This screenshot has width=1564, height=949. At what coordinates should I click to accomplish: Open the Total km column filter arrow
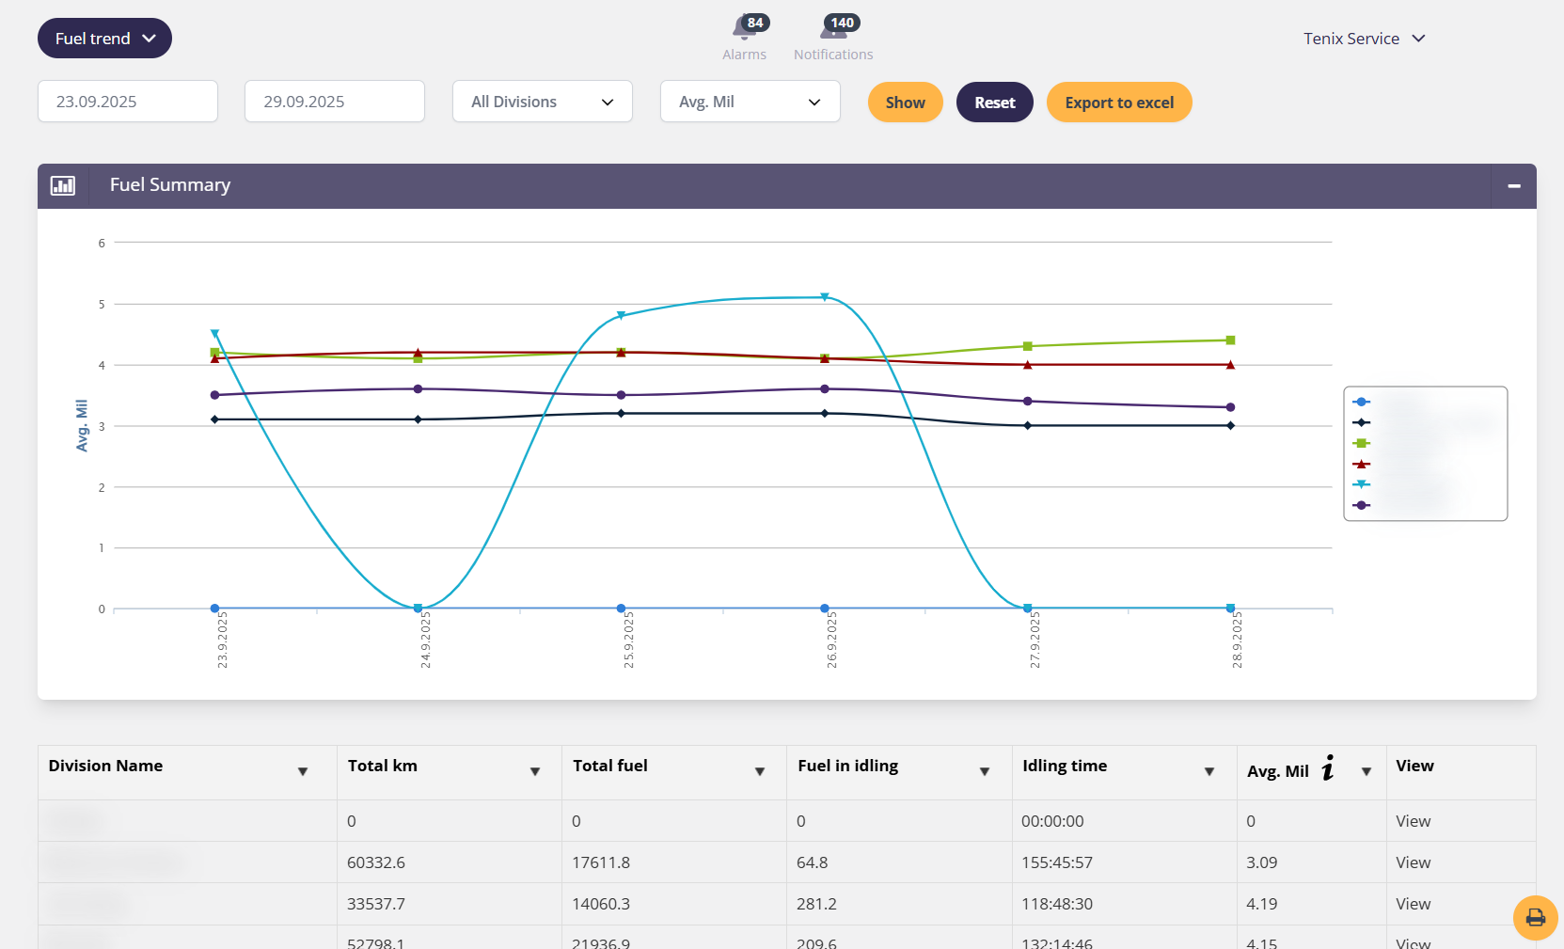tap(535, 772)
